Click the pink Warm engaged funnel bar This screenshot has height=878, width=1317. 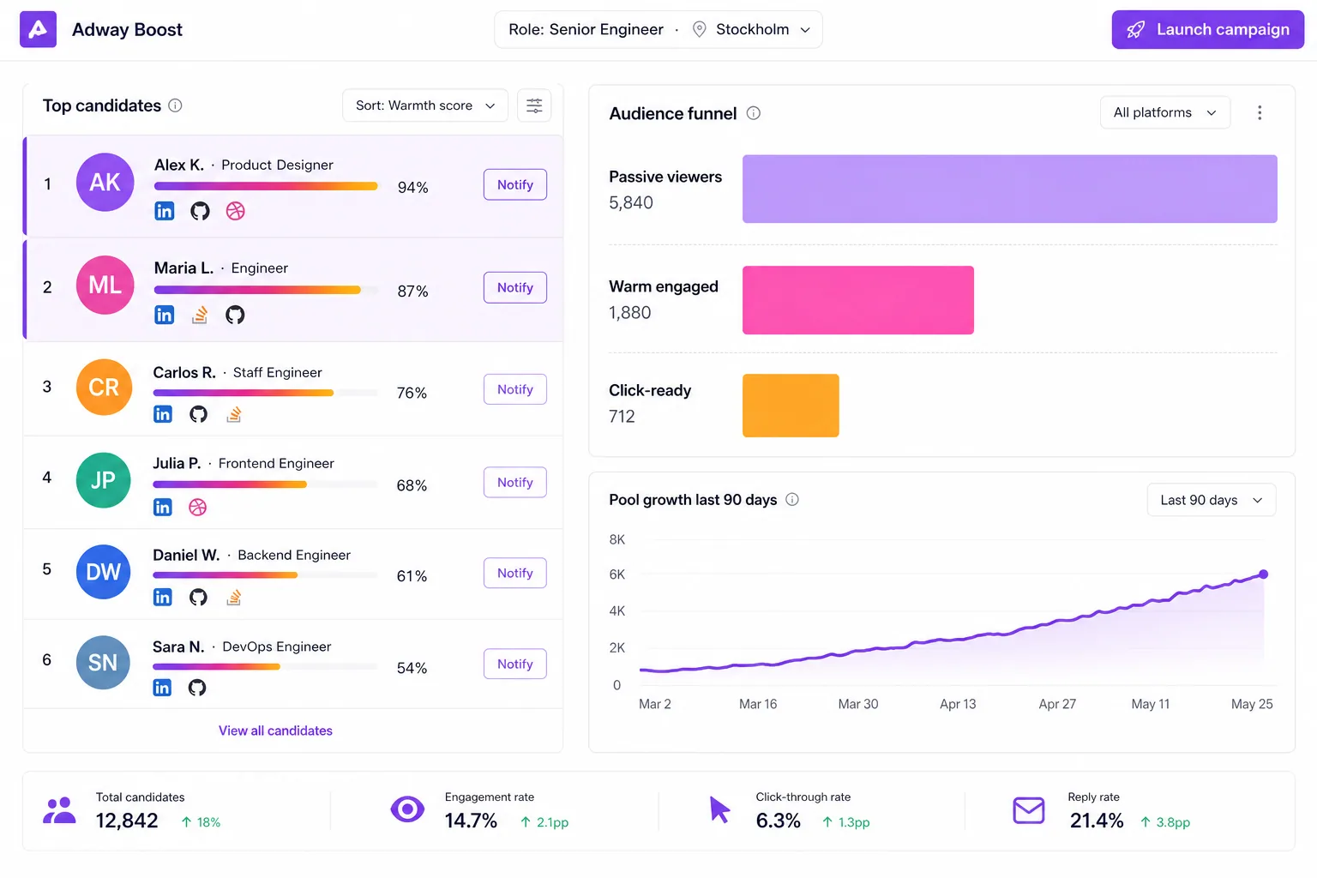click(858, 300)
